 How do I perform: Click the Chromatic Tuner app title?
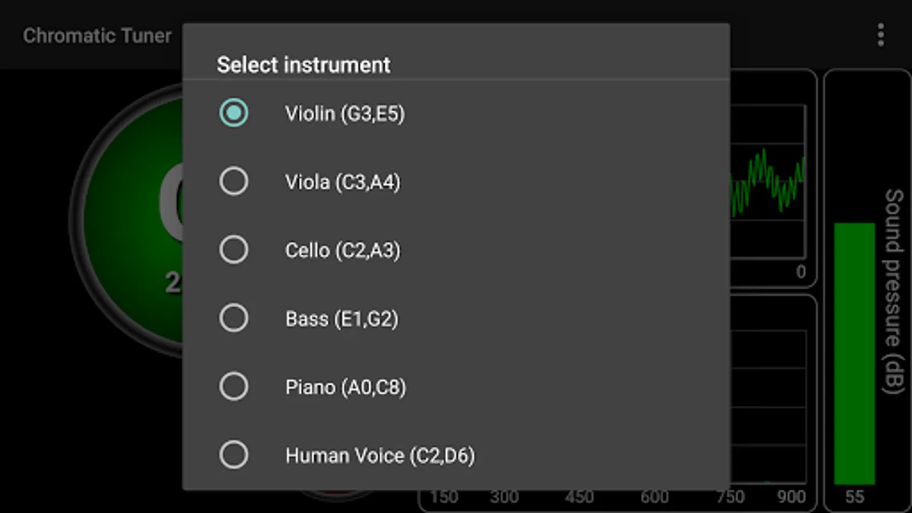coord(97,35)
